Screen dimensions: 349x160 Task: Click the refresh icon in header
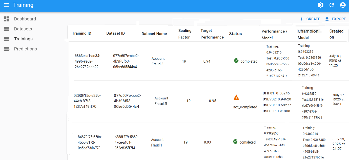coord(332,5)
